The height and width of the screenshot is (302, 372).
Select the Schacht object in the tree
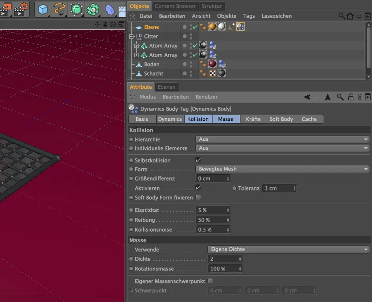pyautogui.click(x=153, y=73)
